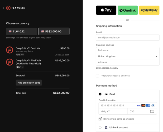Focus the Full name field
163x132 pixels.
point(128,50)
